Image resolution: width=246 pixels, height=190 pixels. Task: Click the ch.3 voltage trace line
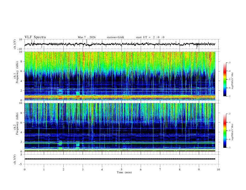tap(120, 159)
